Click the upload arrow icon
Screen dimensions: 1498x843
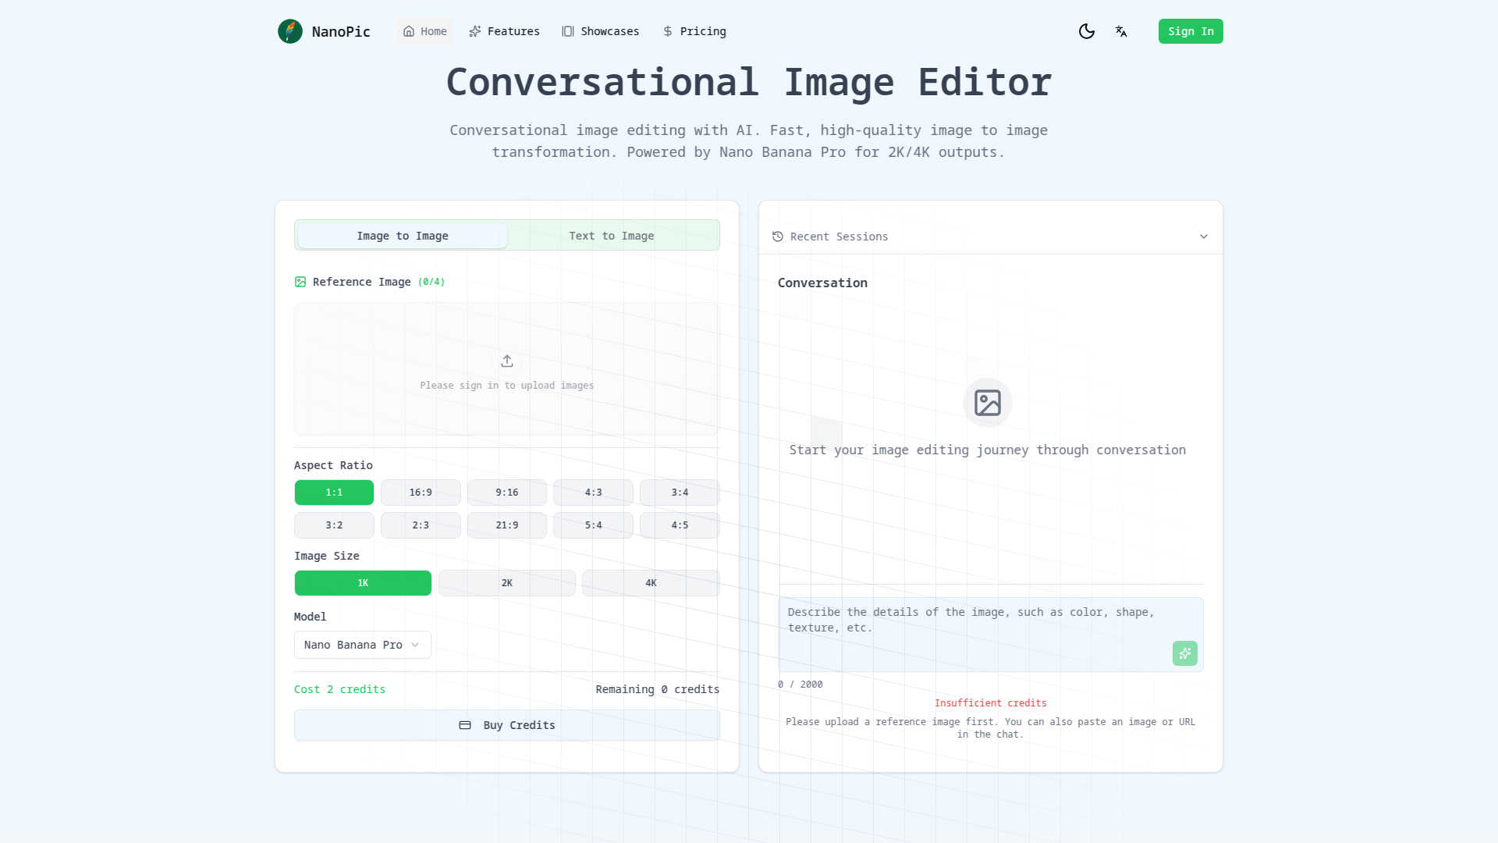click(507, 361)
